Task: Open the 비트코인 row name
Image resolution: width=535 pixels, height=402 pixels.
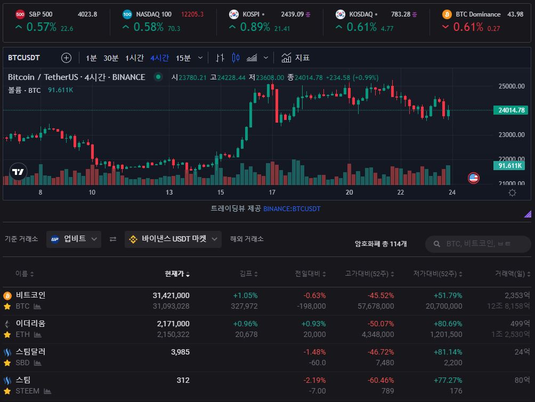Action: (31, 295)
